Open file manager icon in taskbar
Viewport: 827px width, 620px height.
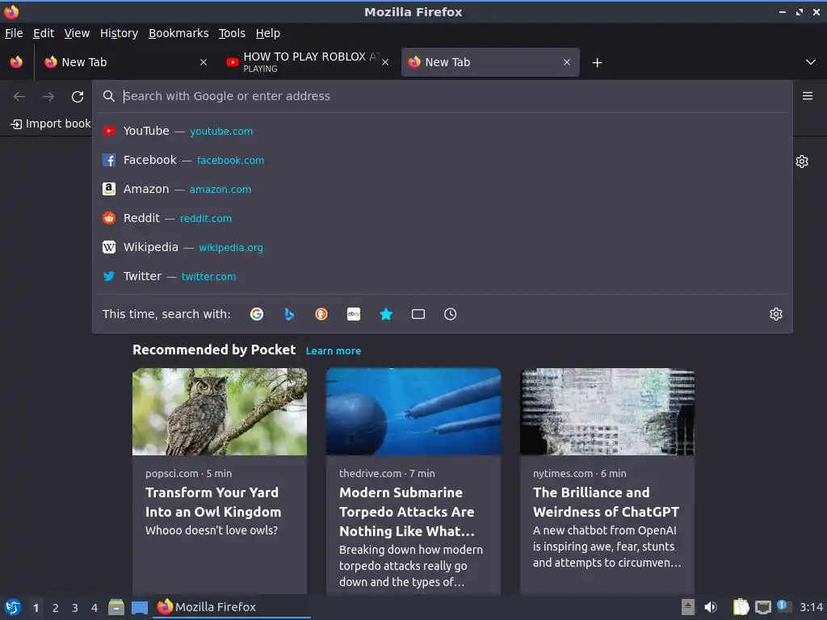[x=116, y=607]
